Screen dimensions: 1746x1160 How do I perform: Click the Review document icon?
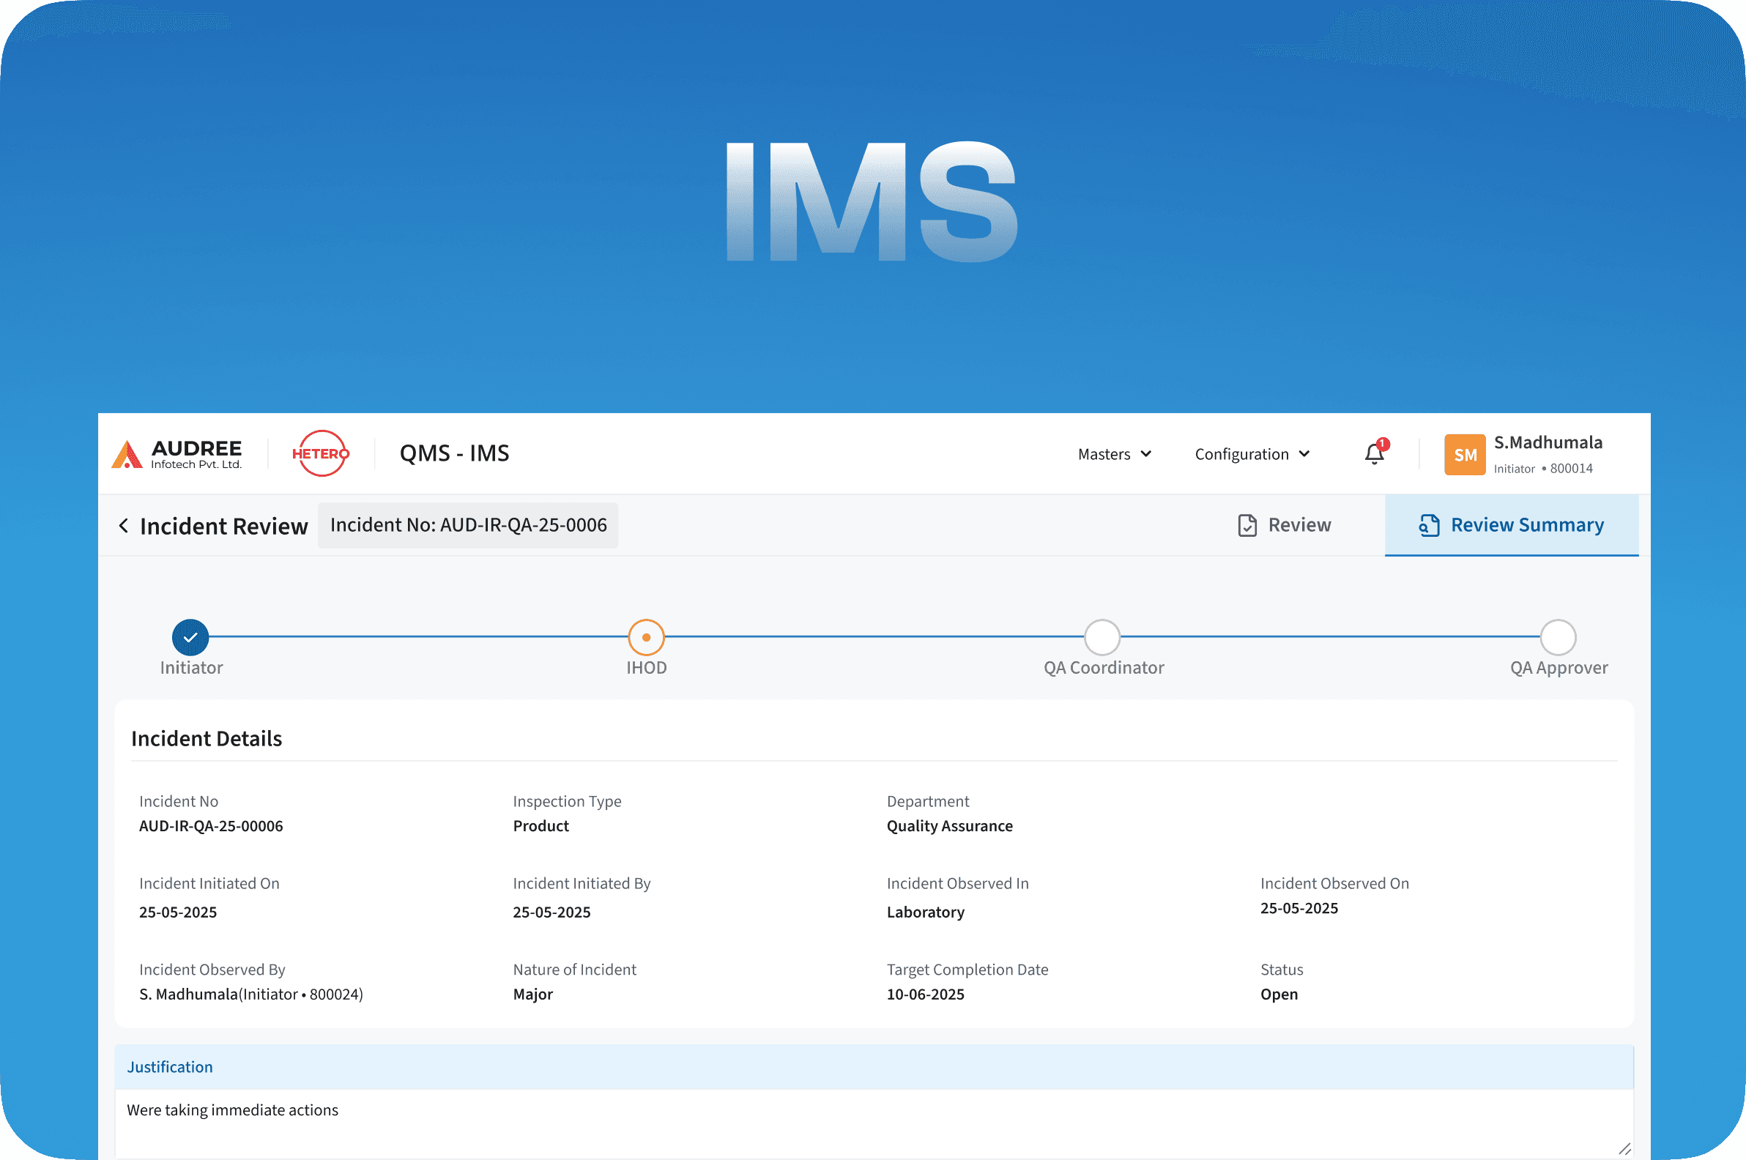click(1247, 525)
